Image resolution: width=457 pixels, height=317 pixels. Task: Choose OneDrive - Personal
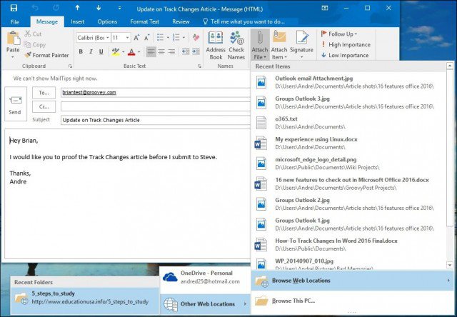click(x=205, y=277)
